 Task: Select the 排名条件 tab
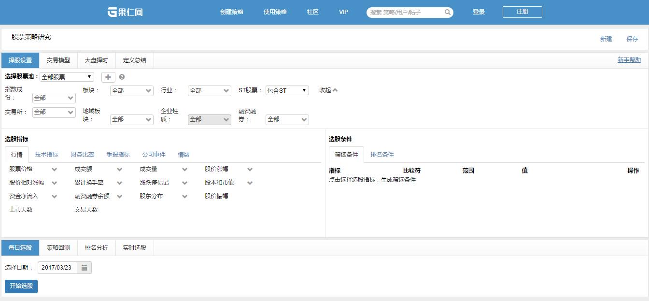point(382,155)
